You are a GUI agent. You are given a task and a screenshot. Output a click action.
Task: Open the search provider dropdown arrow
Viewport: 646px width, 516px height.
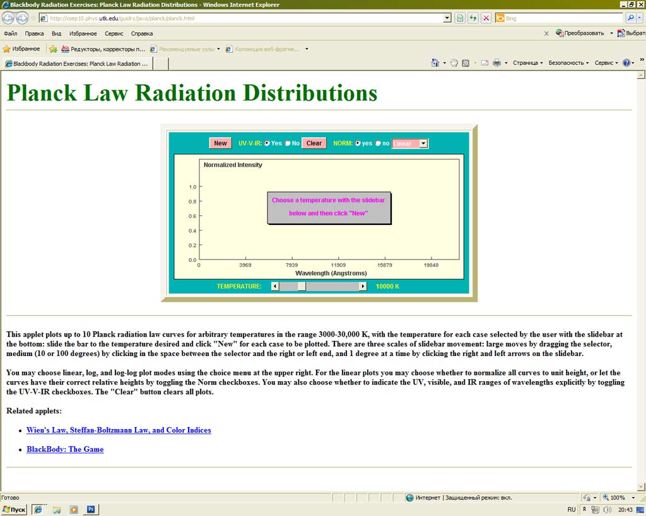[x=640, y=18]
